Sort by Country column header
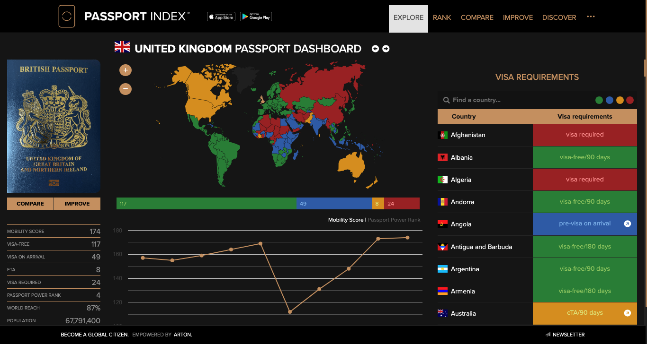The width and height of the screenshot is (647, 344). 464,116
